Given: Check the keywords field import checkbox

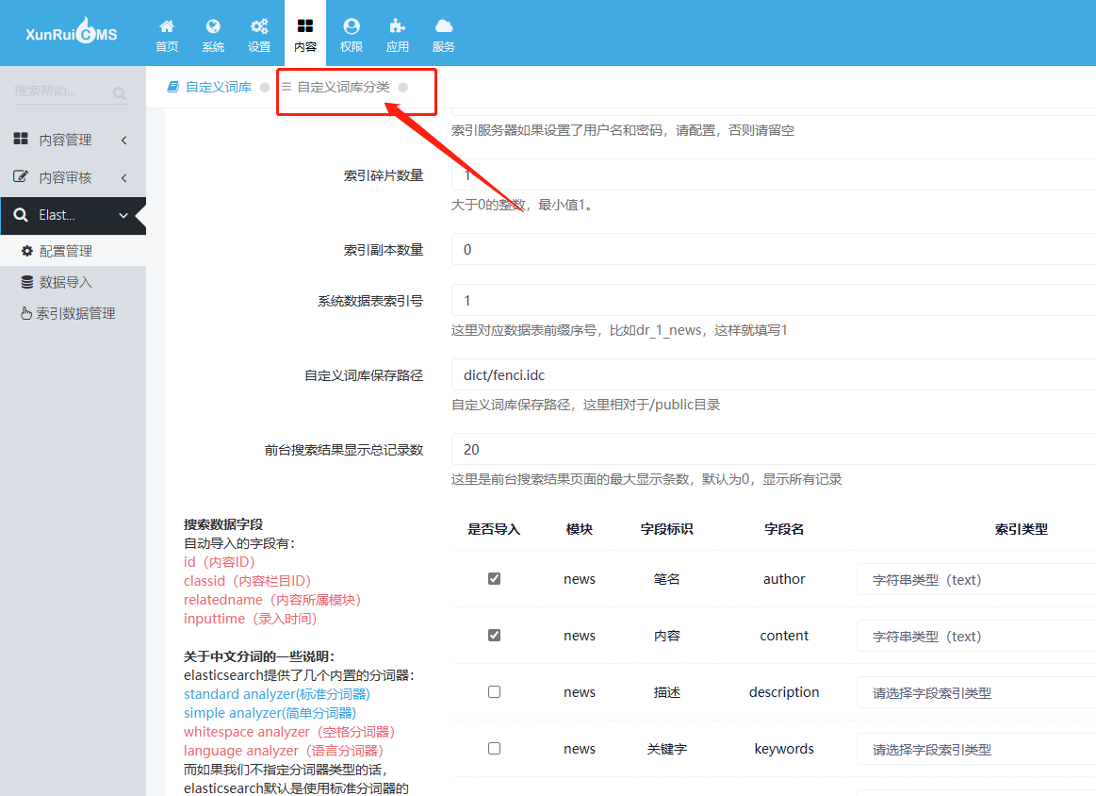Looking at the screenshot, I should click(494, 749).
